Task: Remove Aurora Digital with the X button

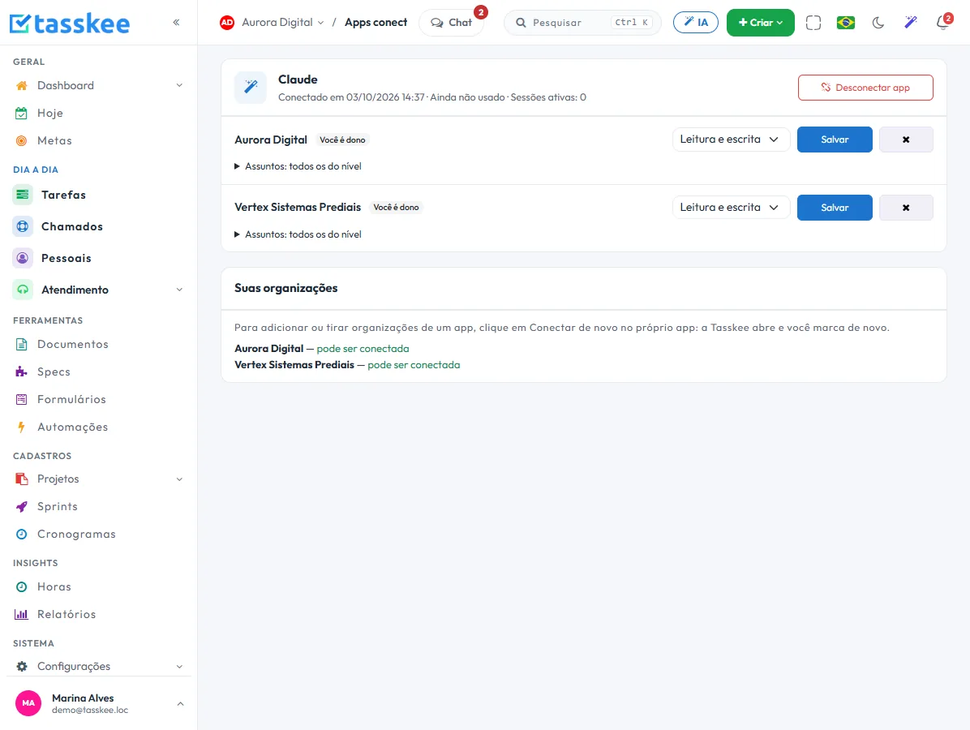Action: [906, 140]
